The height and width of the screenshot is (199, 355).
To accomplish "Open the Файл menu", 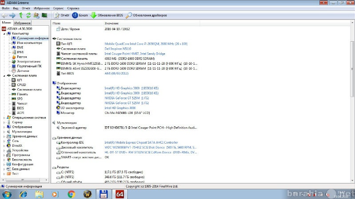I will [6, 8].
